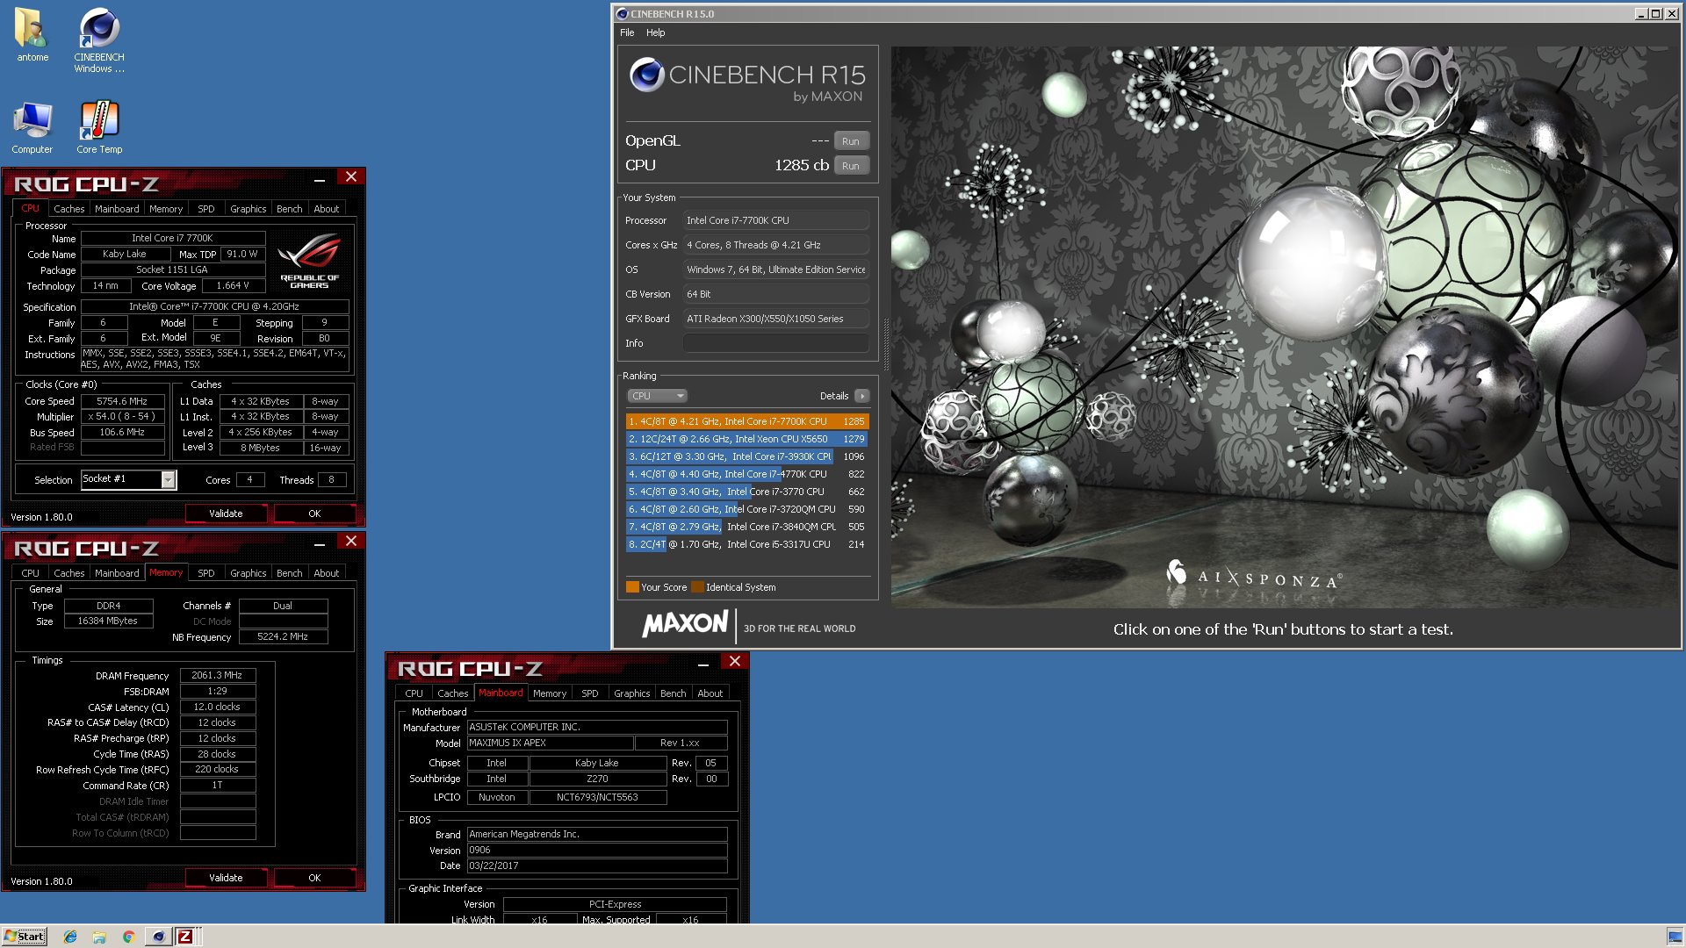Maximize the Cinebench window
This screenshot has height=948, width=1686.
tap(1656, 14)
